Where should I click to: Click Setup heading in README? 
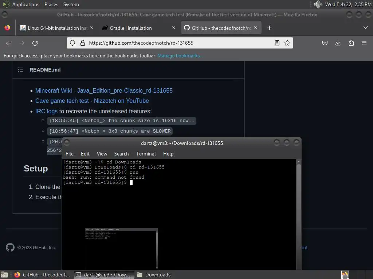pos(36,169)
